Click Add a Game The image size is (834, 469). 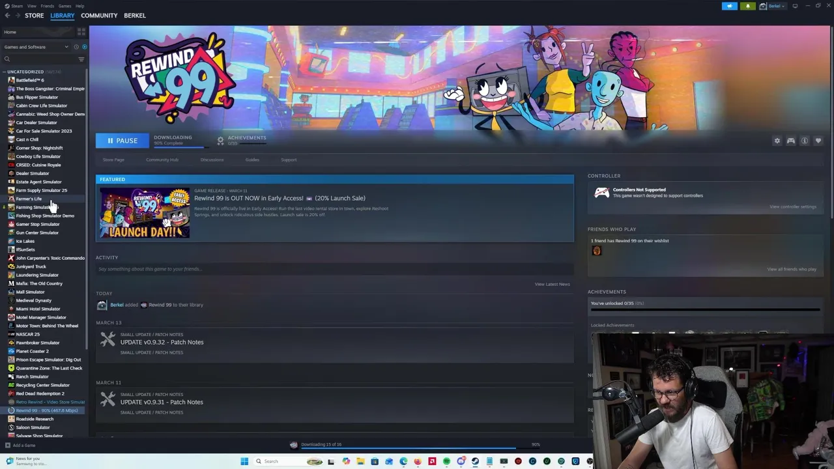point(20,446)
